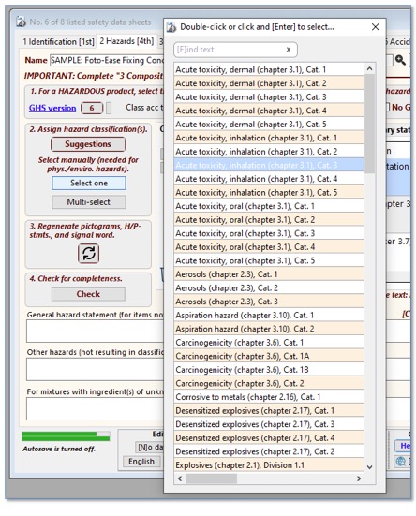416x516 pixels.
Task: Click the green progress bar
Action: 66,436
